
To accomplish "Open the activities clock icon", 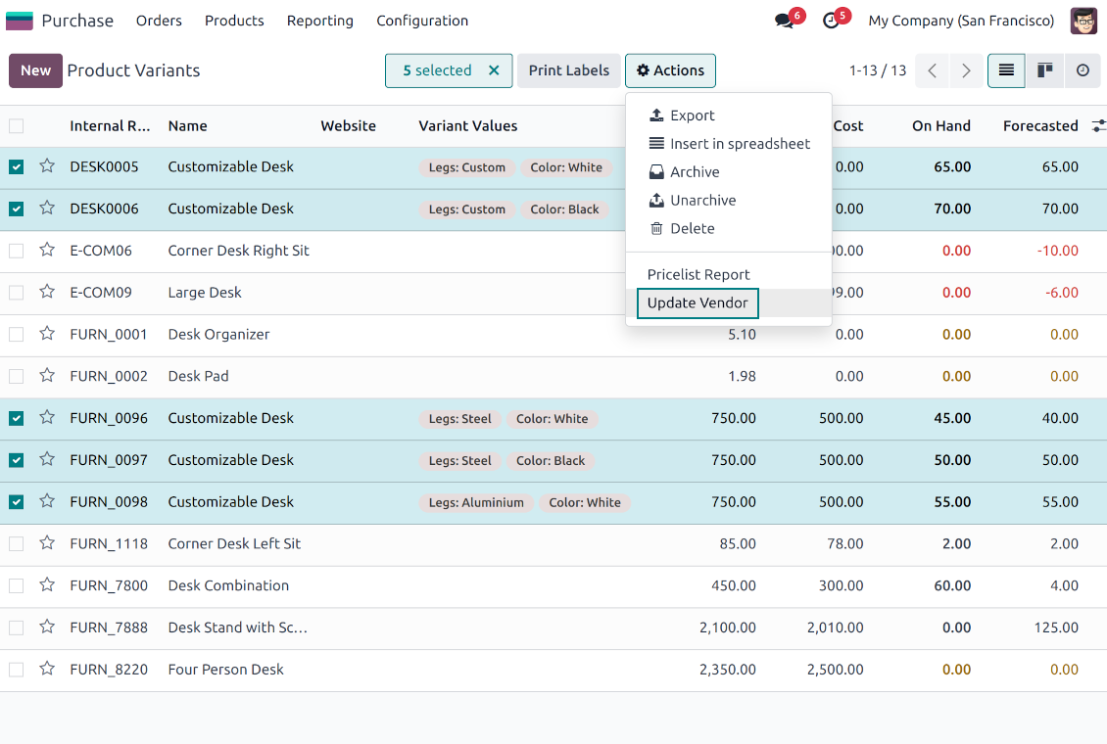I will pyautogui.click(x=832, y=21).
